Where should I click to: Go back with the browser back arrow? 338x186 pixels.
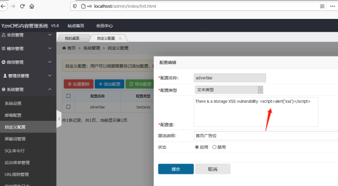[x=3, y=6]
